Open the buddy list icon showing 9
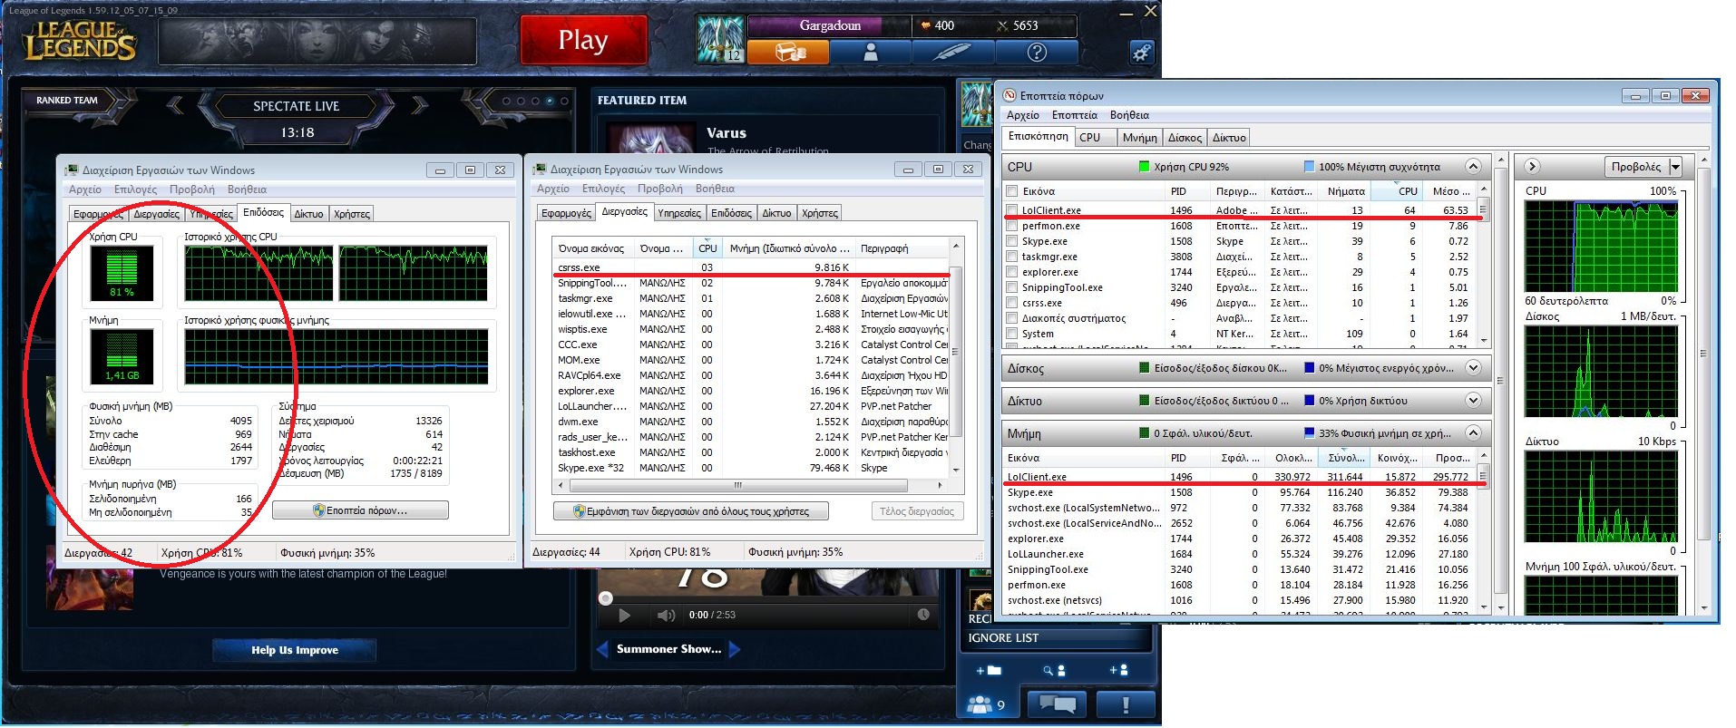The width and height of the screenshot is (1736, 728). click(x=987, y=704)
